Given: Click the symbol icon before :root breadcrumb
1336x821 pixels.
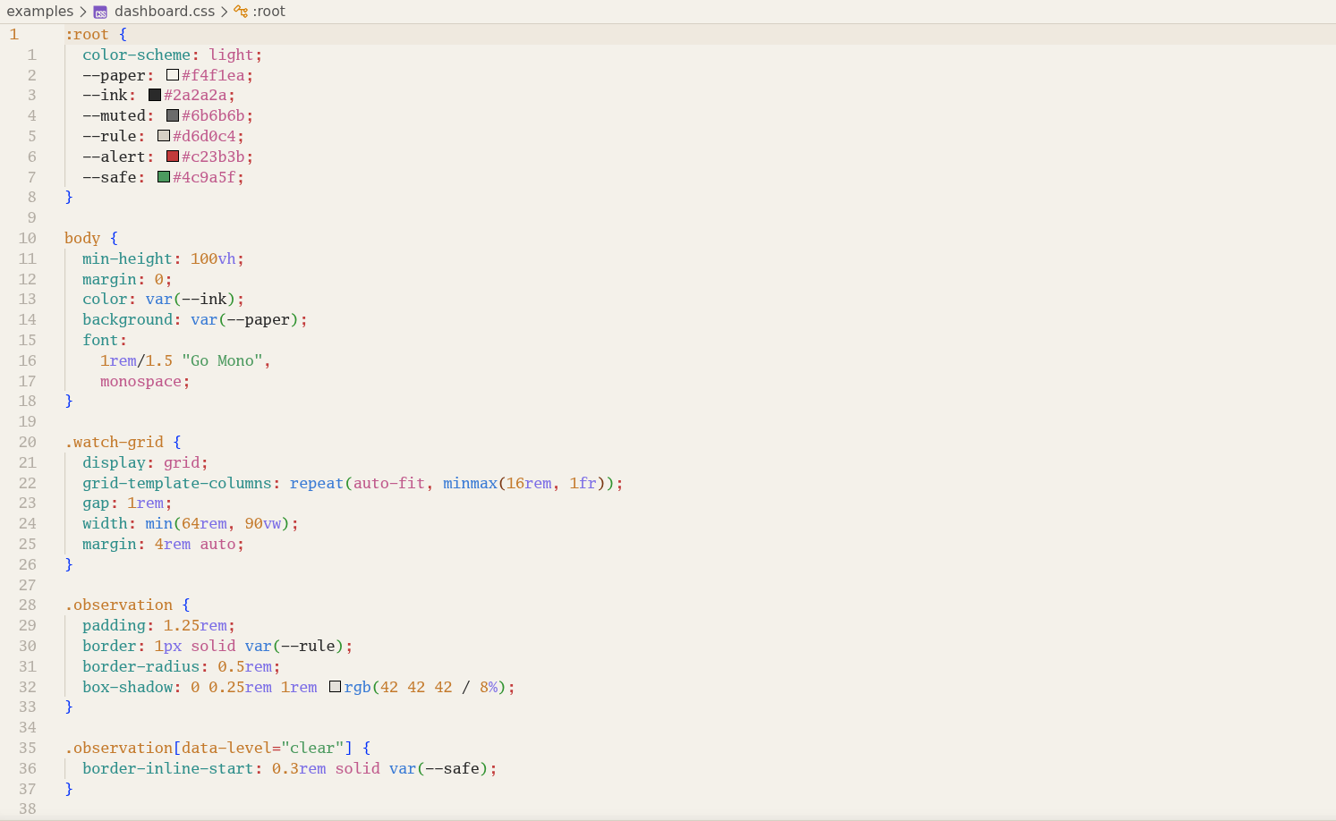Looking at the screenshot, I should click(x=241, y=12).
